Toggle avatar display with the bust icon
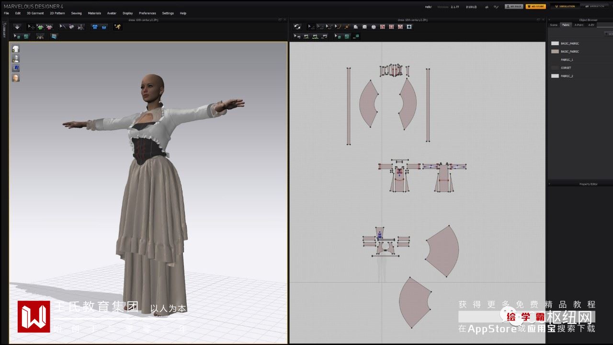613x345 pixels. pyautogui.click(x=16, y=58)
